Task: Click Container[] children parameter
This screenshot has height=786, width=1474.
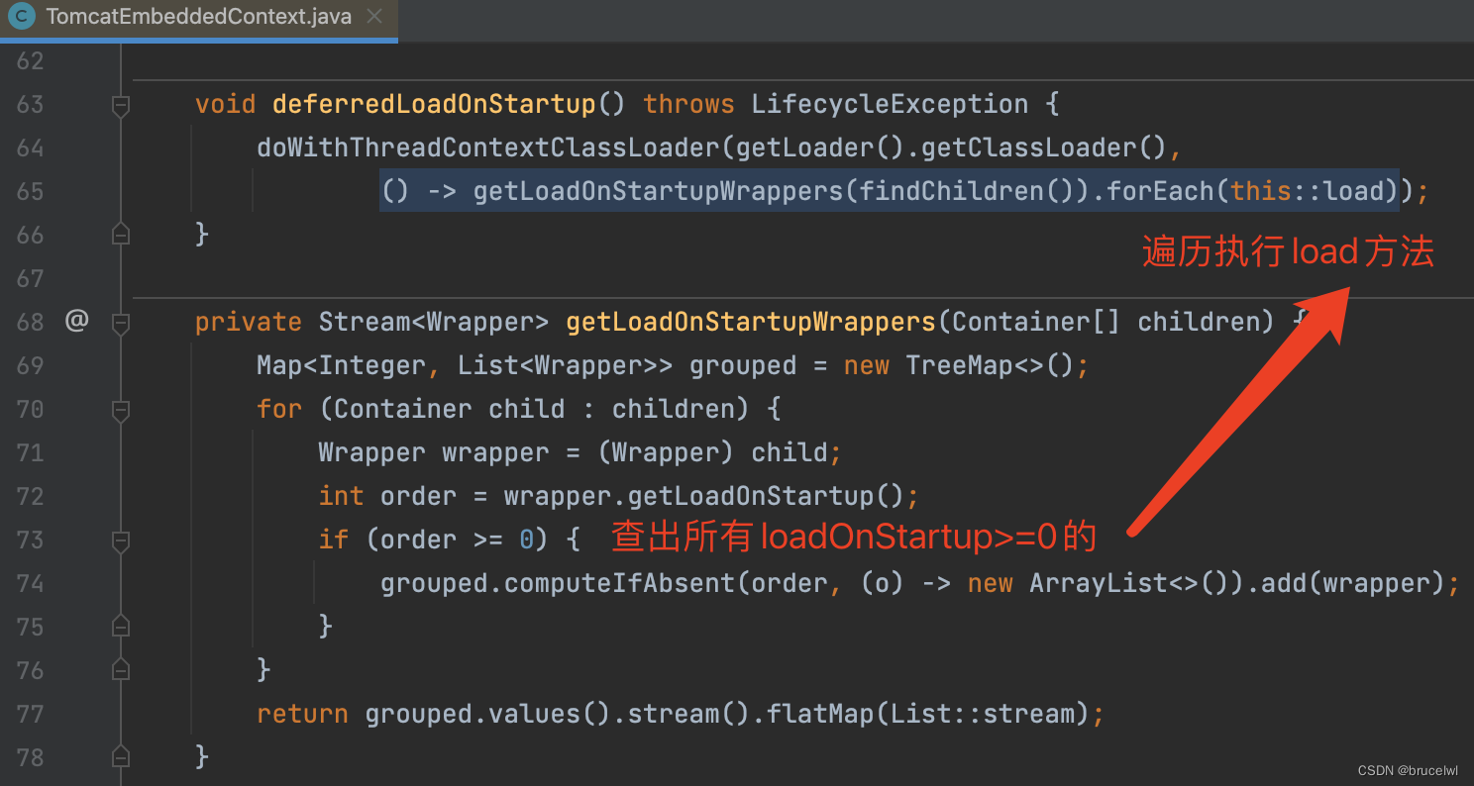Action: point(1113,322)
